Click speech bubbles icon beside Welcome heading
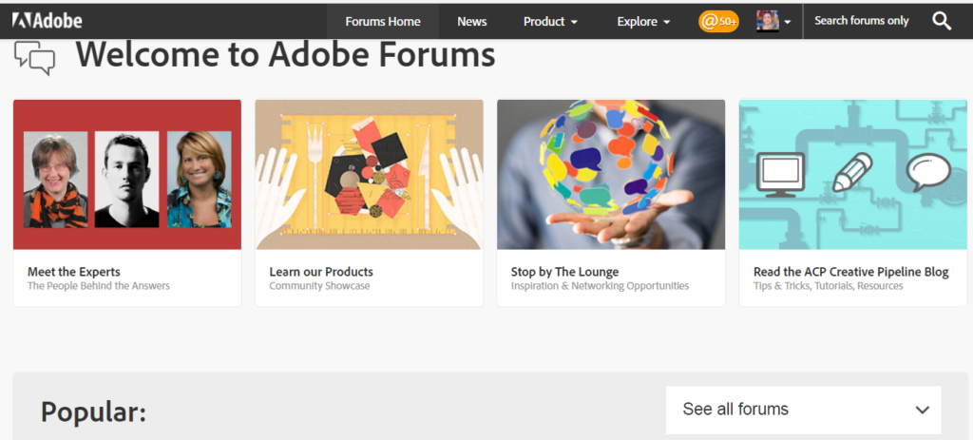Viewport: 973px width, 440px height. (35, 59)
